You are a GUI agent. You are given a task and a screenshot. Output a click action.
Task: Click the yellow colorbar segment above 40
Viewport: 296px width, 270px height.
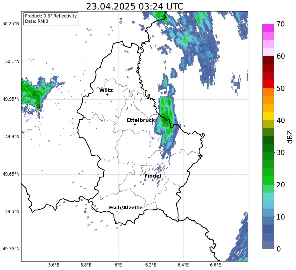coord(268,116)
